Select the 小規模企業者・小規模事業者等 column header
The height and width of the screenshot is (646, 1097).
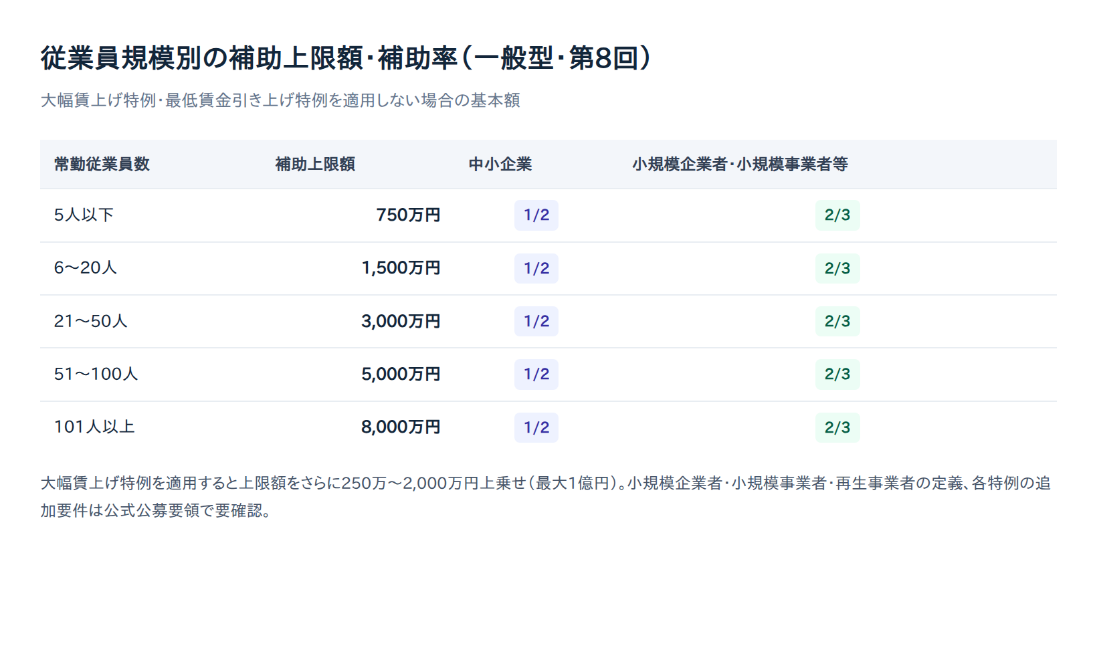(740, 165)
